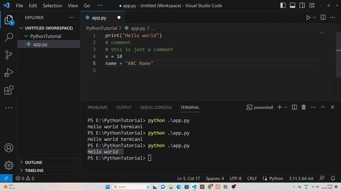
Task: Open the Edit menu
Action: point(33,6)
